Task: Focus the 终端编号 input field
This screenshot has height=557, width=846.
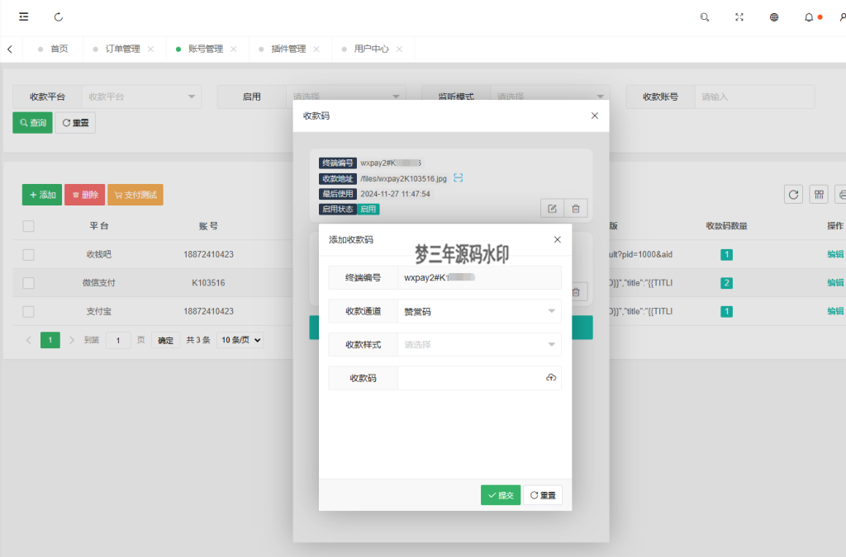Action: 479,277
